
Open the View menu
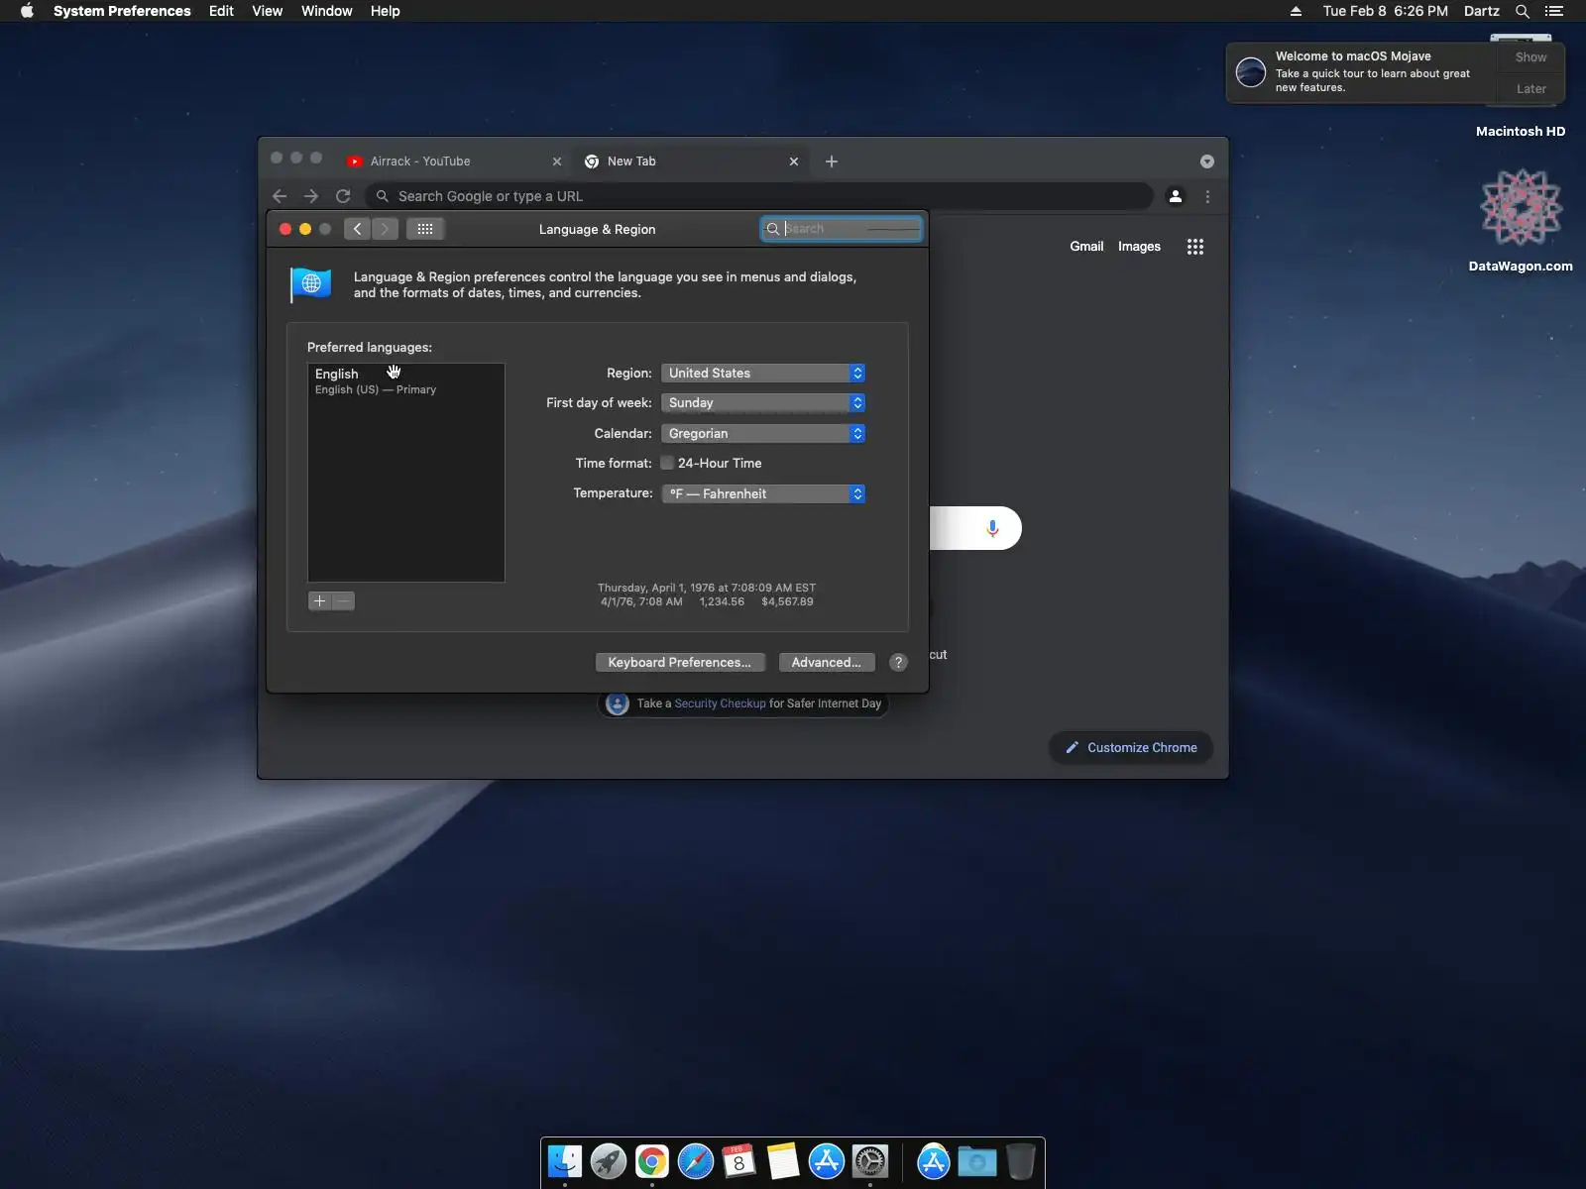coord(268,11)
